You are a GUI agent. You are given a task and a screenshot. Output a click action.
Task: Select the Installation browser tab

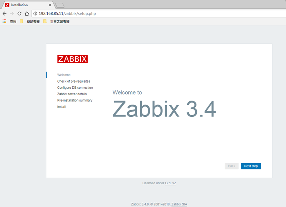(28, 5)
